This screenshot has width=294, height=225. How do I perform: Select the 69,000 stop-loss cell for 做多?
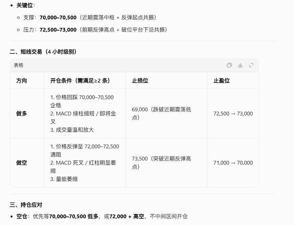tap(161, 113)
